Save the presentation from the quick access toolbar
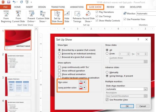 (x=9, y=2)
